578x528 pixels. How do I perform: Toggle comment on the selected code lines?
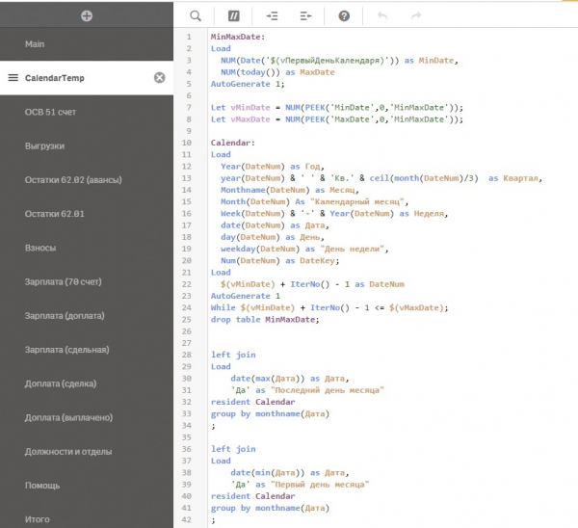coord(233,15)
